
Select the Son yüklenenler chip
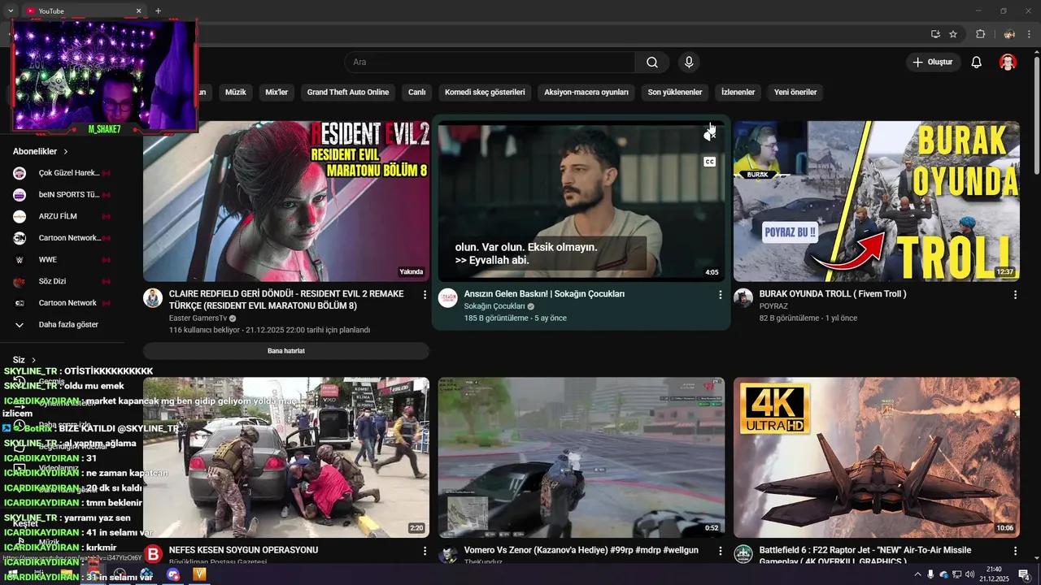coord(675,93)
